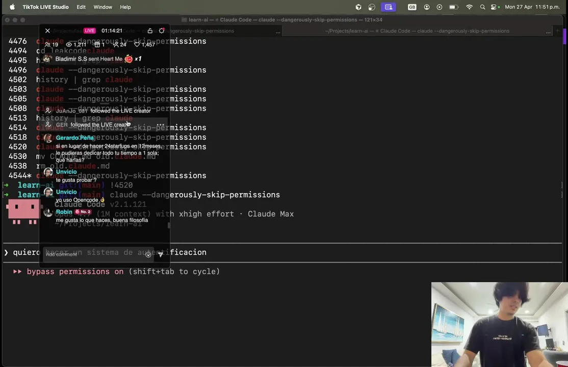Close the TikTok LIVE chat overlay
The width and height of the screenshot is (568, 367).
pyautogui.click(x=47, y=31)
